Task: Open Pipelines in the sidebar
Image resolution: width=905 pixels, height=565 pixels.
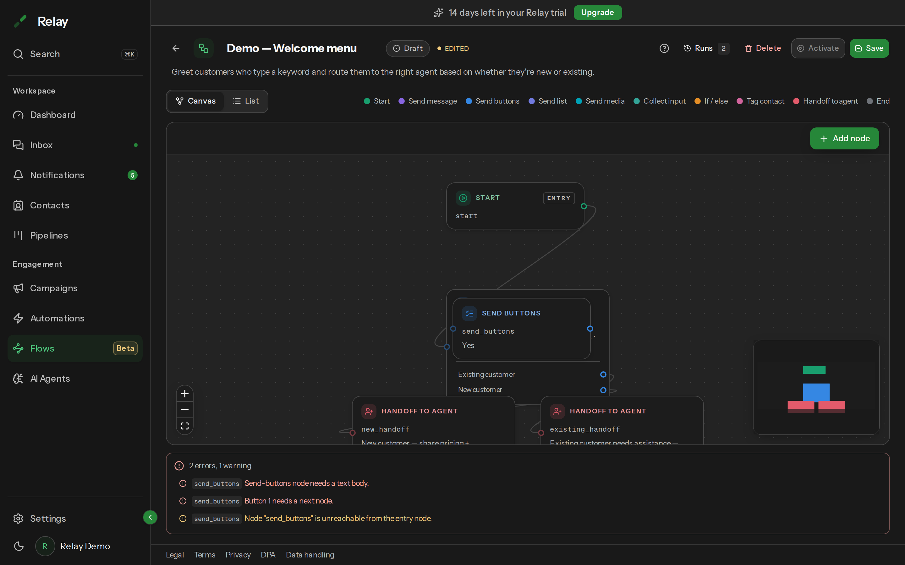Action: 75,235
